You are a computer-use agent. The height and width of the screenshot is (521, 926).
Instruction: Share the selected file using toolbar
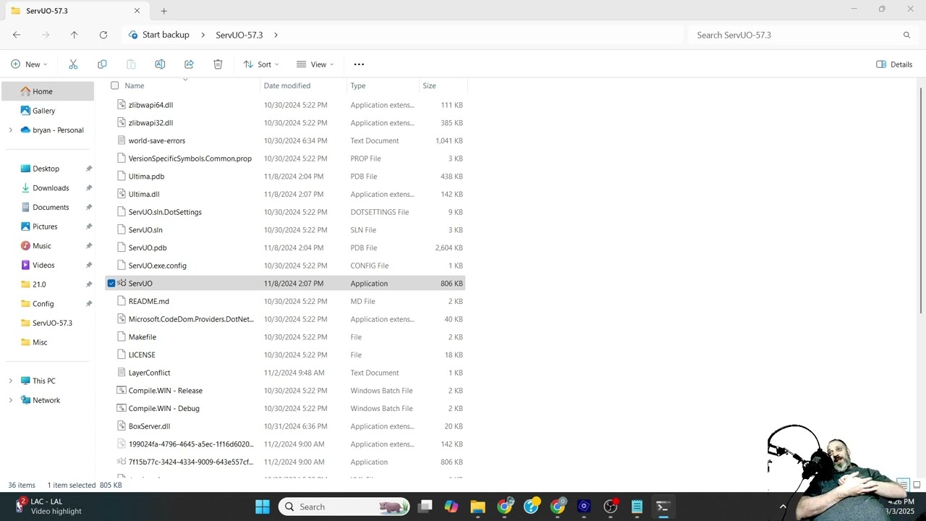pyautogui.click(x=189, y=64)
